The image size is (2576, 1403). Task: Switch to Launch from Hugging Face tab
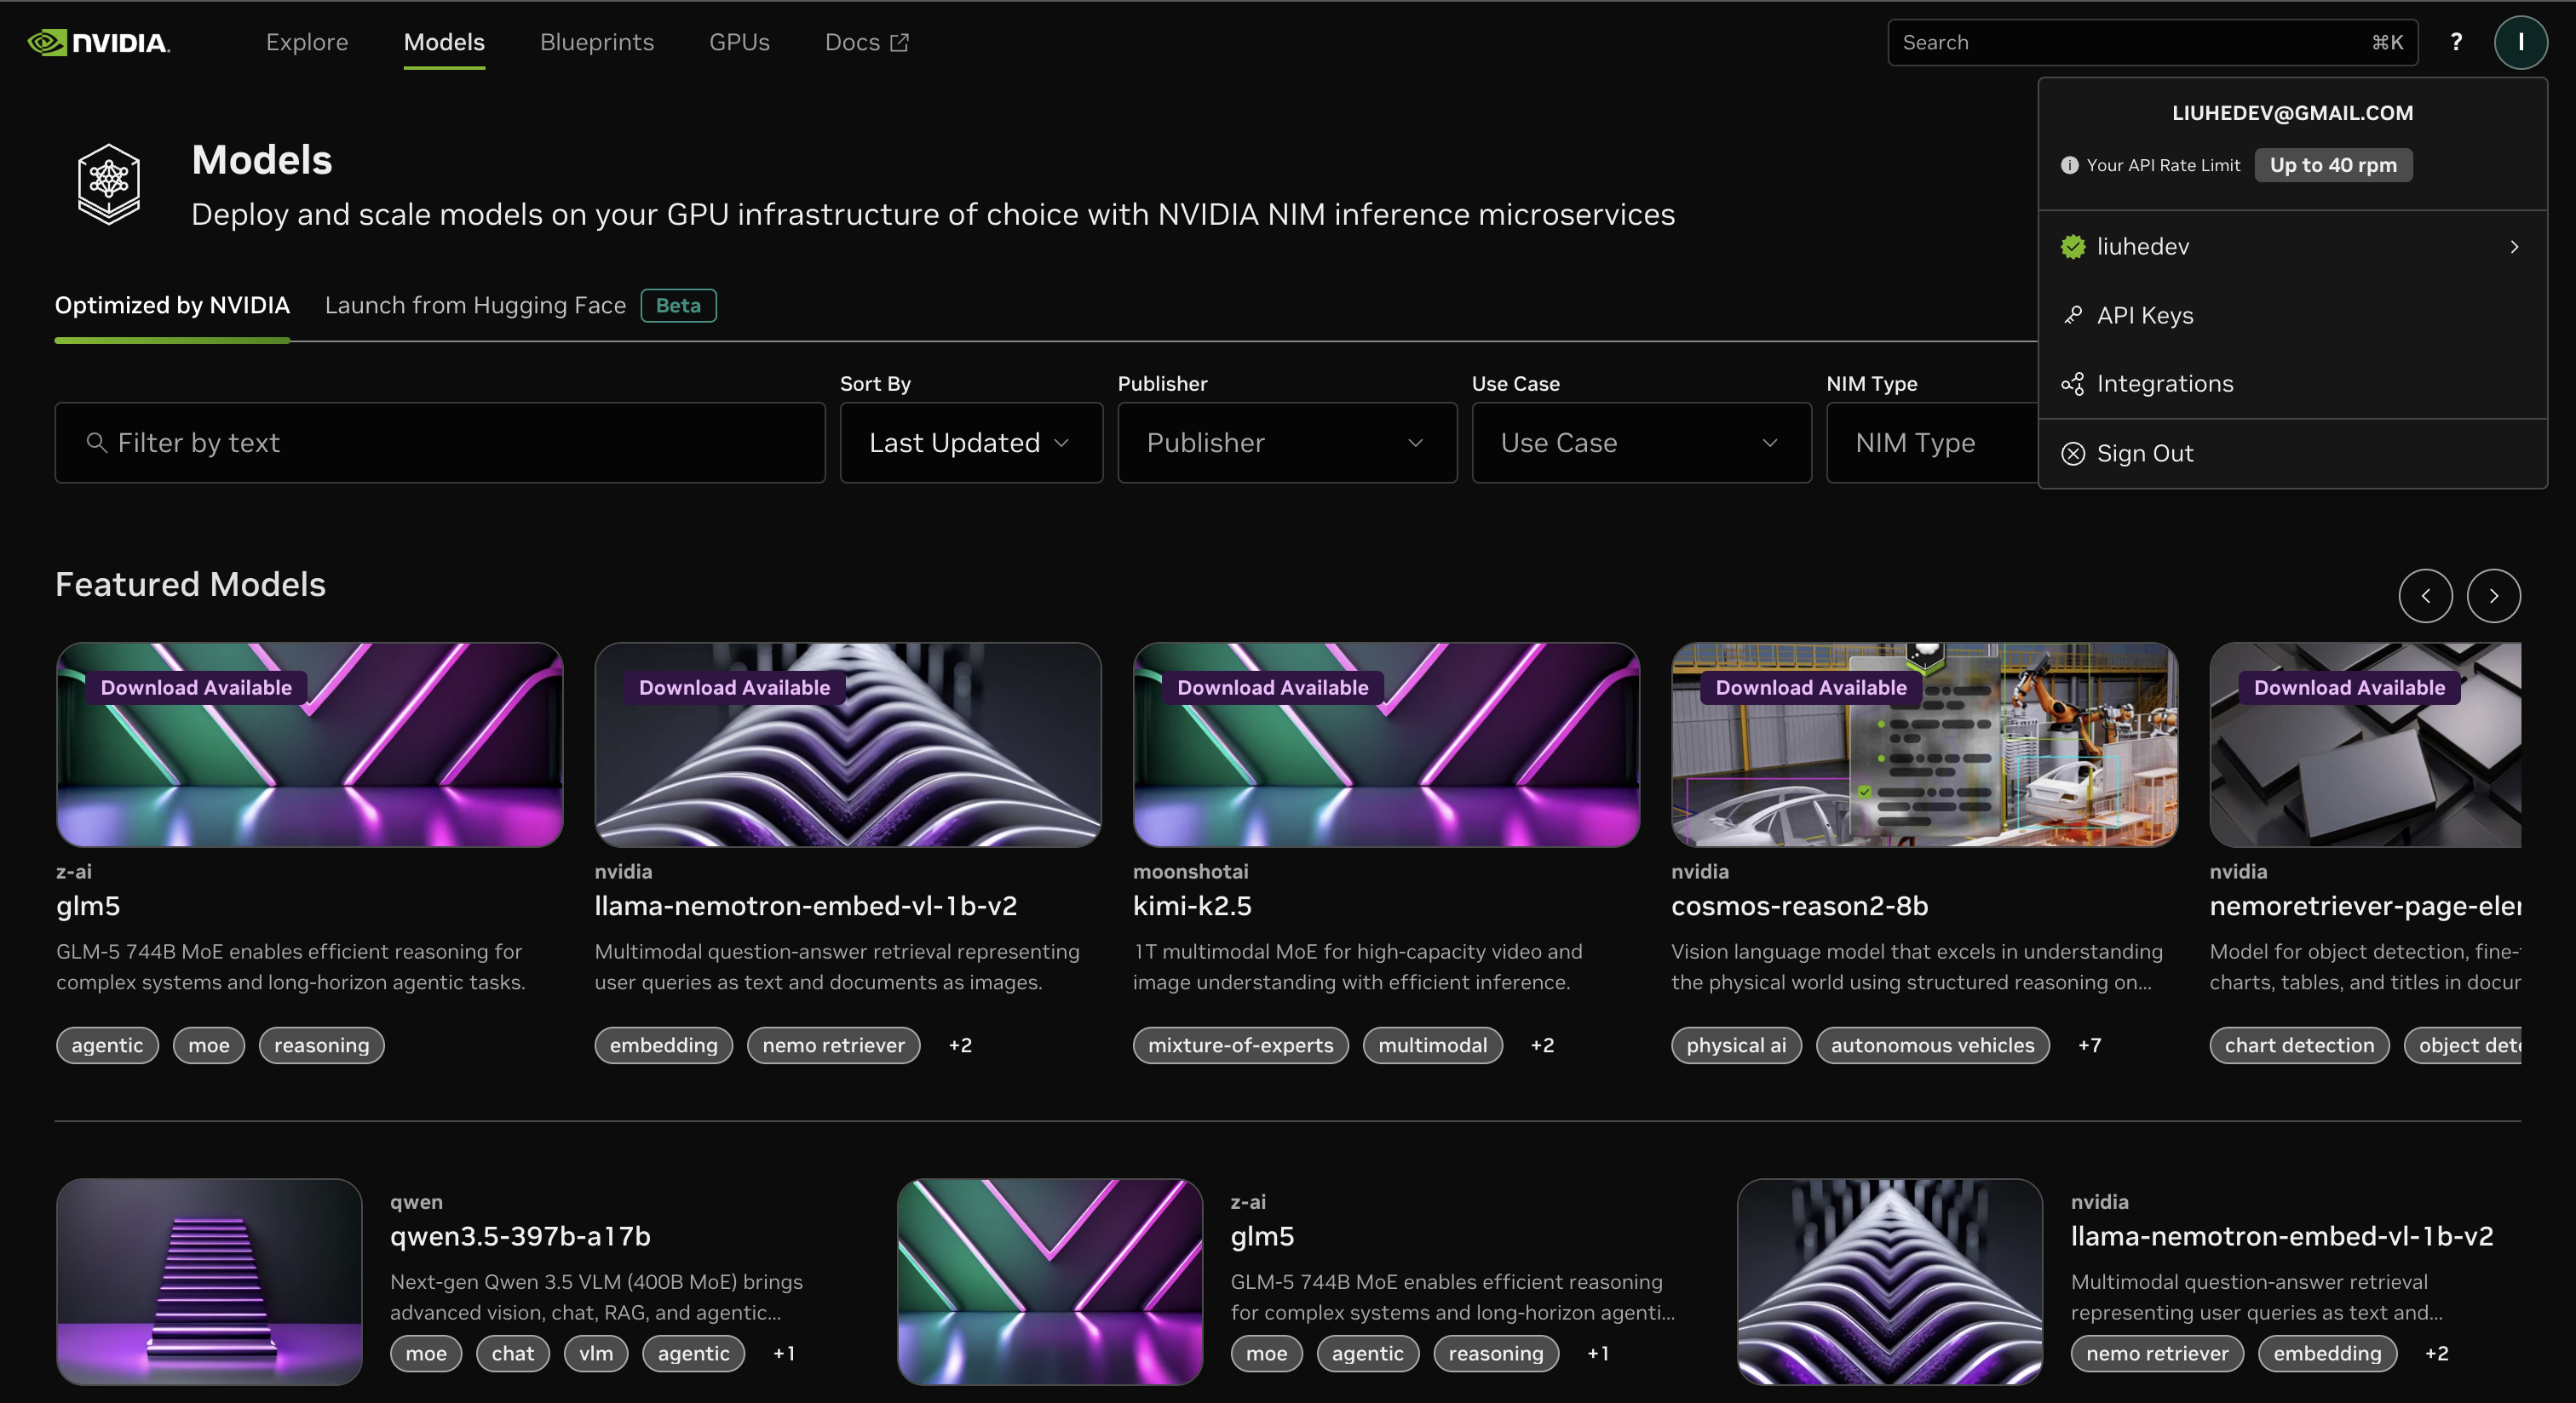[x=475, y=306]
